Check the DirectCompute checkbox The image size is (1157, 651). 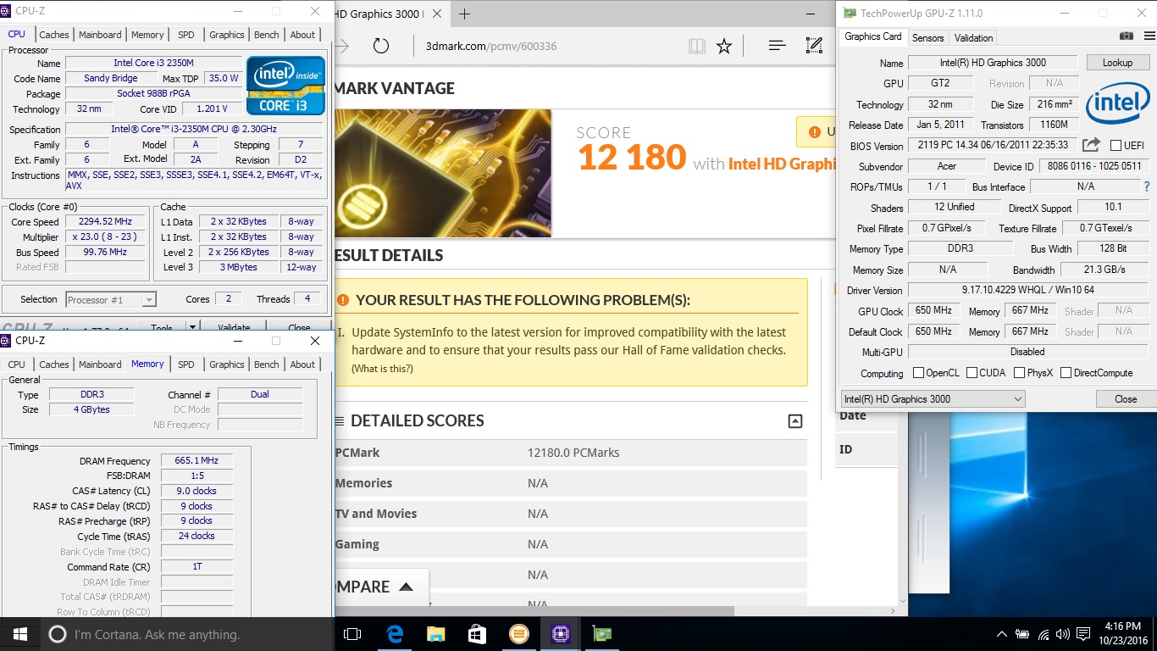pos(1066,373)
